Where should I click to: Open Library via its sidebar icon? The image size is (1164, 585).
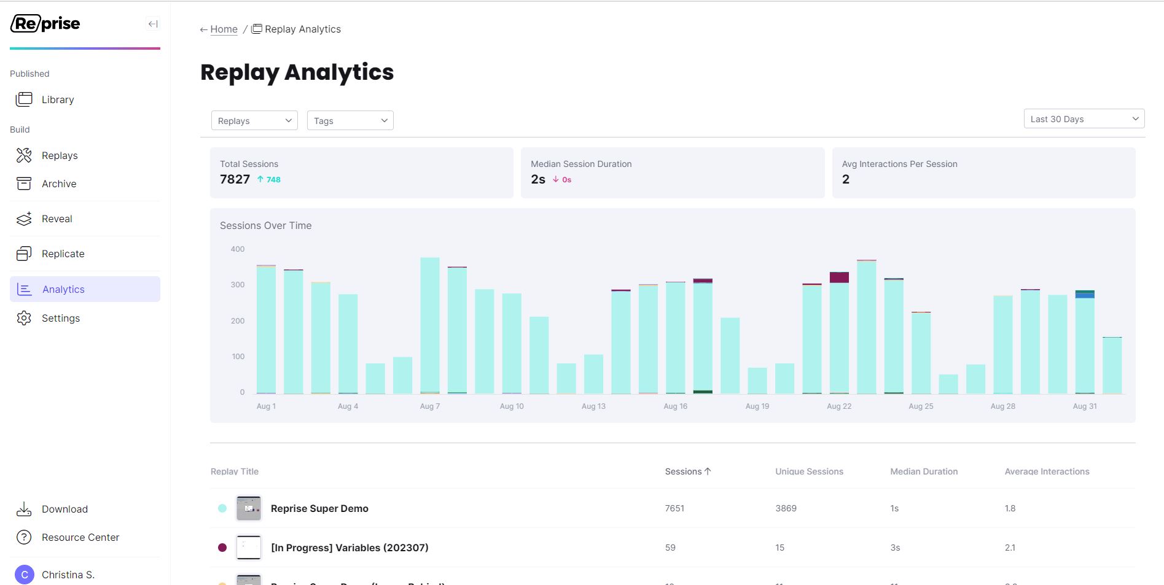24,99
